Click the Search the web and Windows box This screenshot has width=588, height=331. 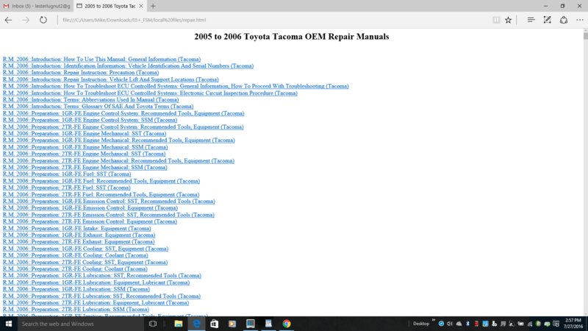[x=80, y=324]
